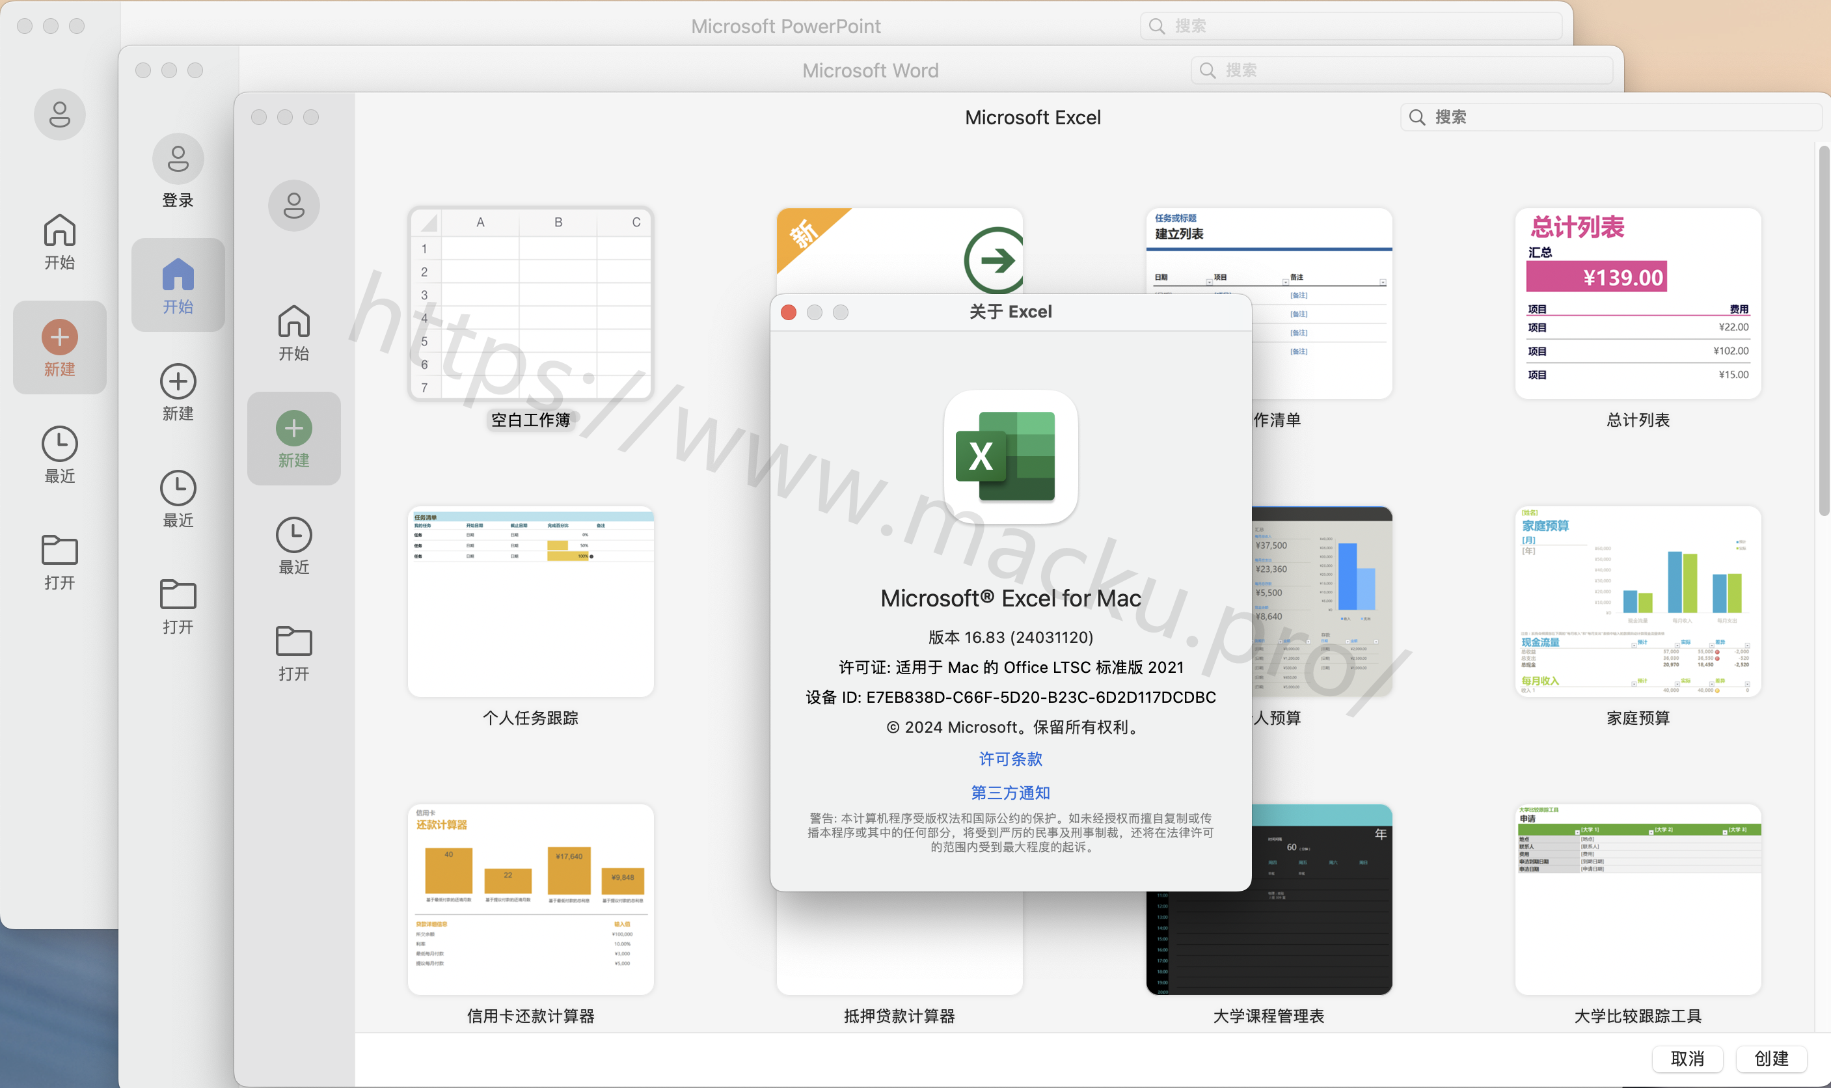This screenshot has height=1088, width=1831.
Task: Click the Microsoft Word window title
Action: point(870,70)
